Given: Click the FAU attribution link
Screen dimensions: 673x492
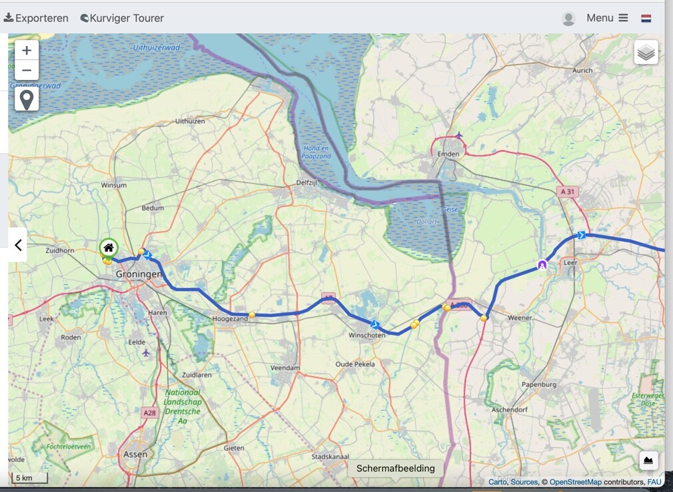Looking at the screenshot, I should (654, 482).
